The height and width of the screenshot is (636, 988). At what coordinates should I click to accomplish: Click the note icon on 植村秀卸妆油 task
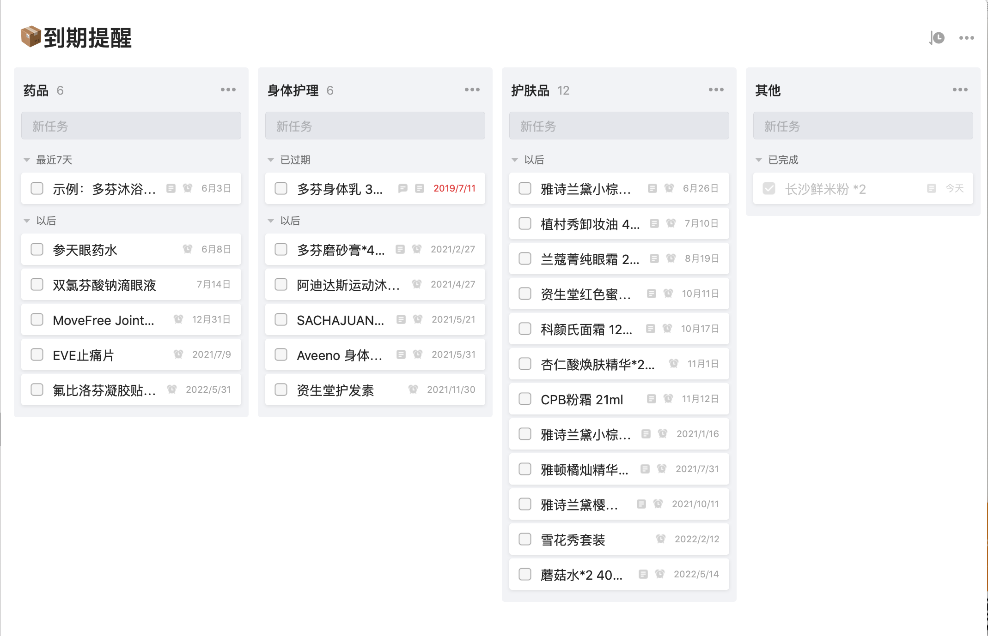[654, 223]
